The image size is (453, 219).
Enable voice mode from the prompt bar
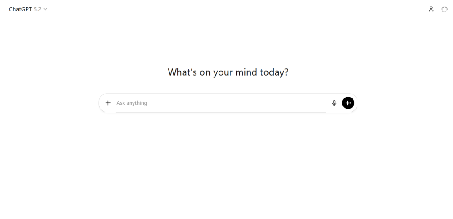(348, 103)
